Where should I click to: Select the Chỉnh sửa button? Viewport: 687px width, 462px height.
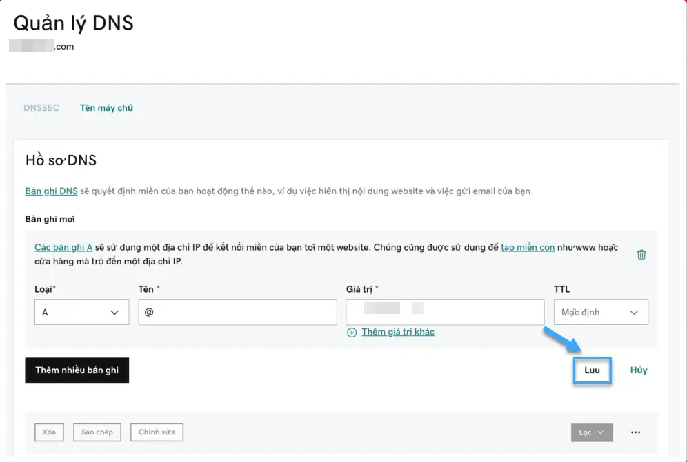157,432
